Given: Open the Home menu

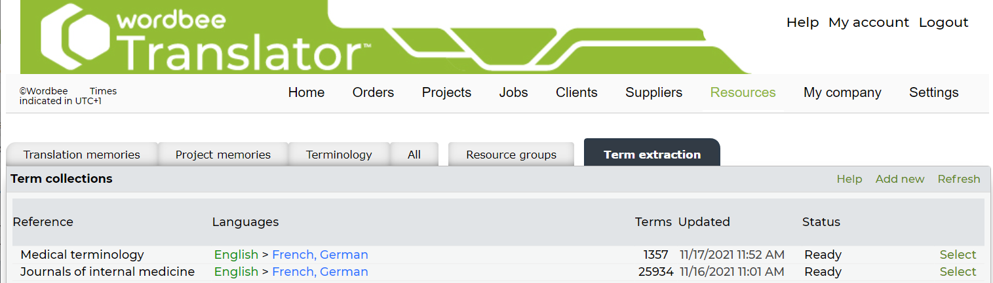Looking at the screenshot, I should click(306, 92).
